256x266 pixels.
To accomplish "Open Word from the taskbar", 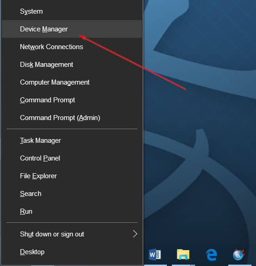I will click(155, 255).
